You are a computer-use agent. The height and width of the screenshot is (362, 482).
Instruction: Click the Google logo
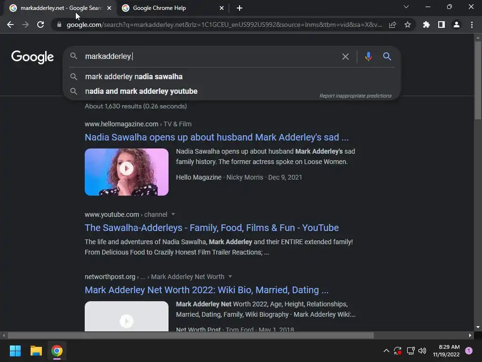click(x=32, y=57)
